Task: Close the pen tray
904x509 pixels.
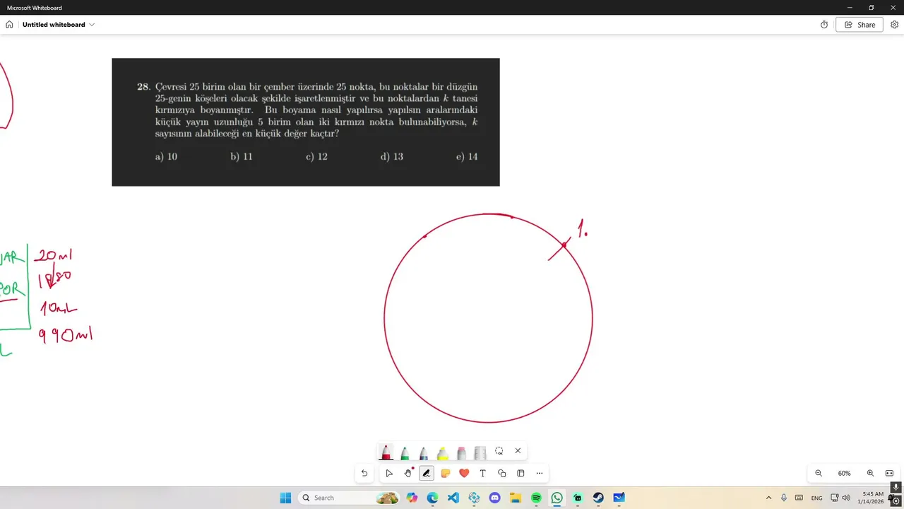Action: click(518, 451)
